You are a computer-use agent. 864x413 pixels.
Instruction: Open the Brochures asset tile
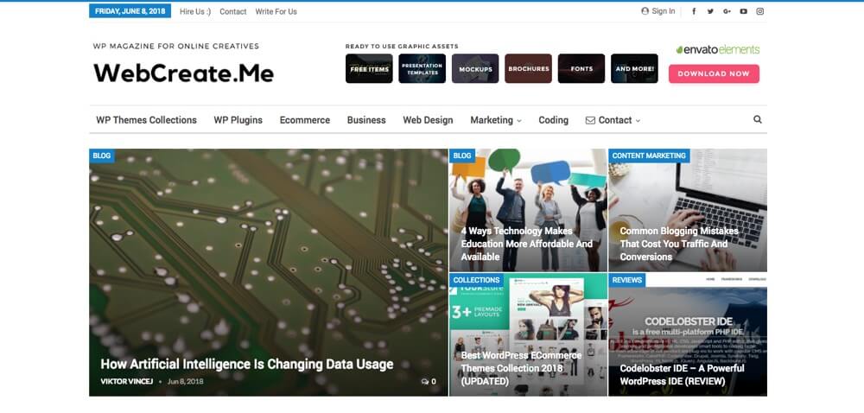[529, 68]
